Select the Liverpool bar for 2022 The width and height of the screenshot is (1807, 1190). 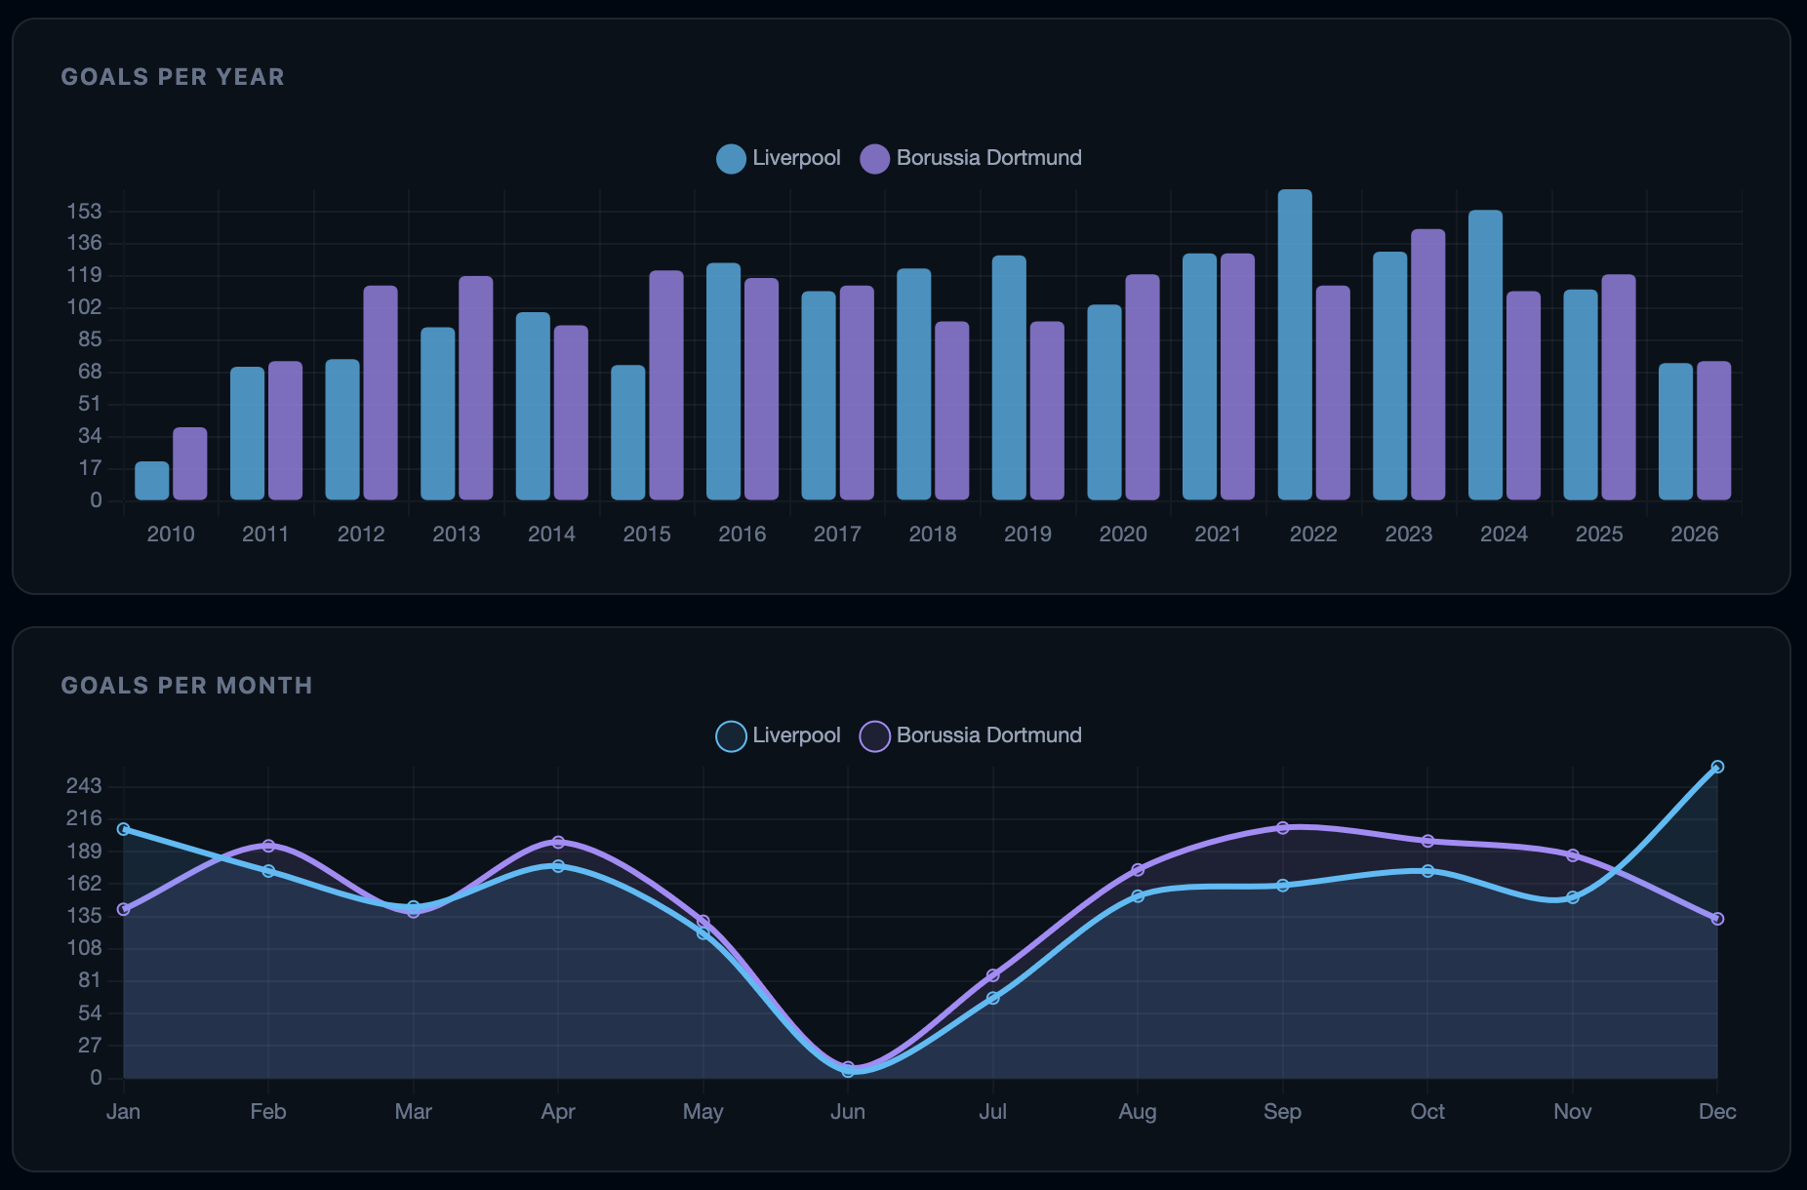pos(1295,345)
